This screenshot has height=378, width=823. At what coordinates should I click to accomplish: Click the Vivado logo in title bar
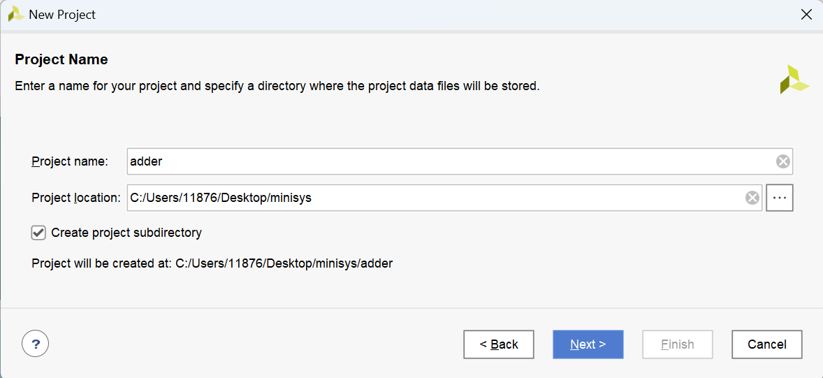click(x=15, y=14)
